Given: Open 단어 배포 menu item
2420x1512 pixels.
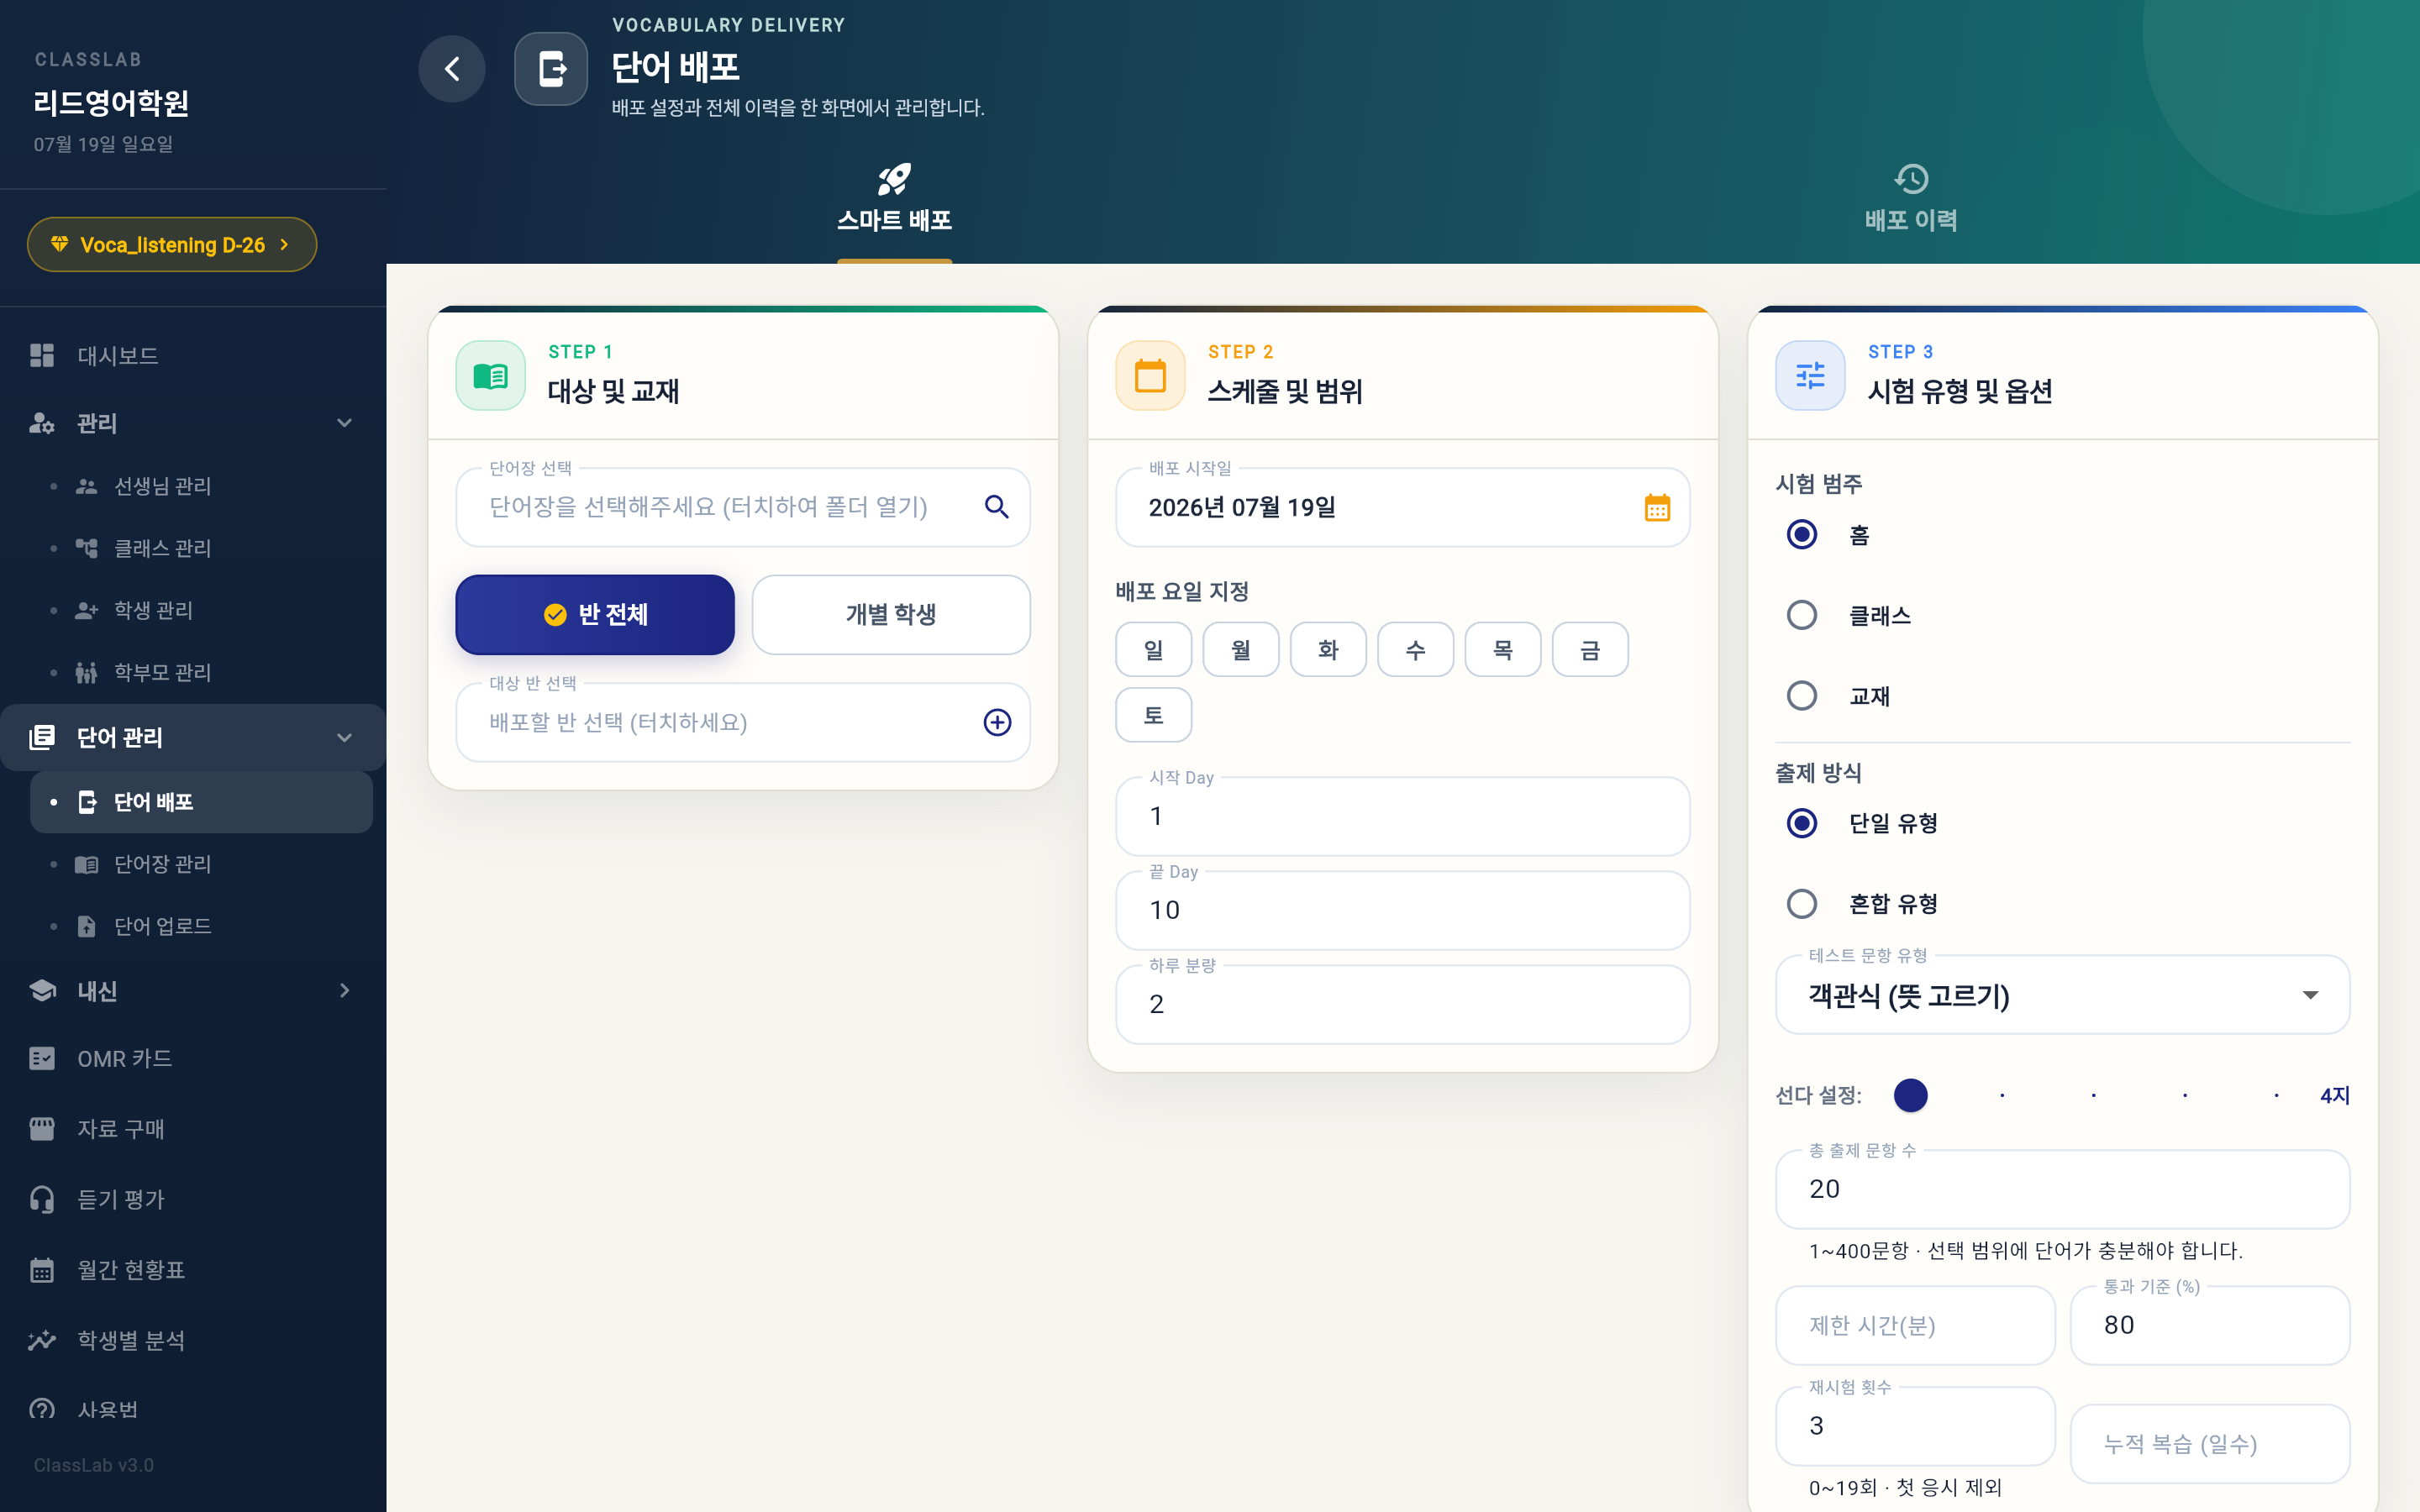Looking at the screenshot, I should point(201,802).
